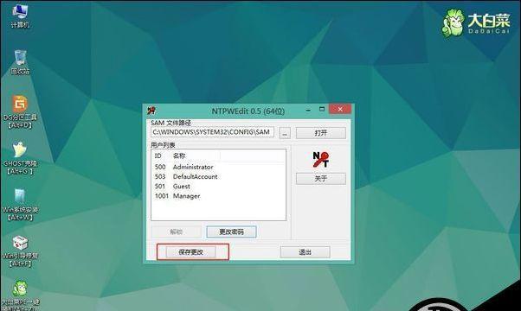Select the DefaultAccount user row
Viewport: 521px width, 311px height.
pos(218,176)
